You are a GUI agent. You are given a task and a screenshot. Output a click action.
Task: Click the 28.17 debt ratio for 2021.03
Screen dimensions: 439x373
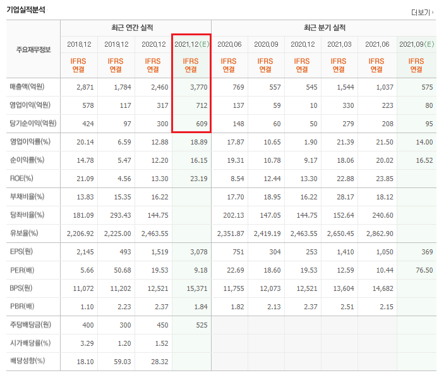coord(346,197)
